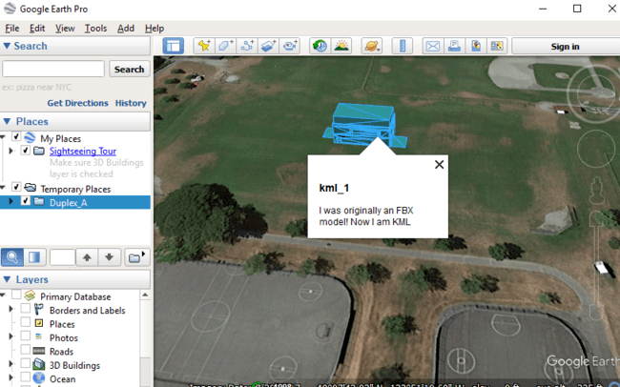
Task: Switch planets with the Saturn icon
Action: point(372,46)
